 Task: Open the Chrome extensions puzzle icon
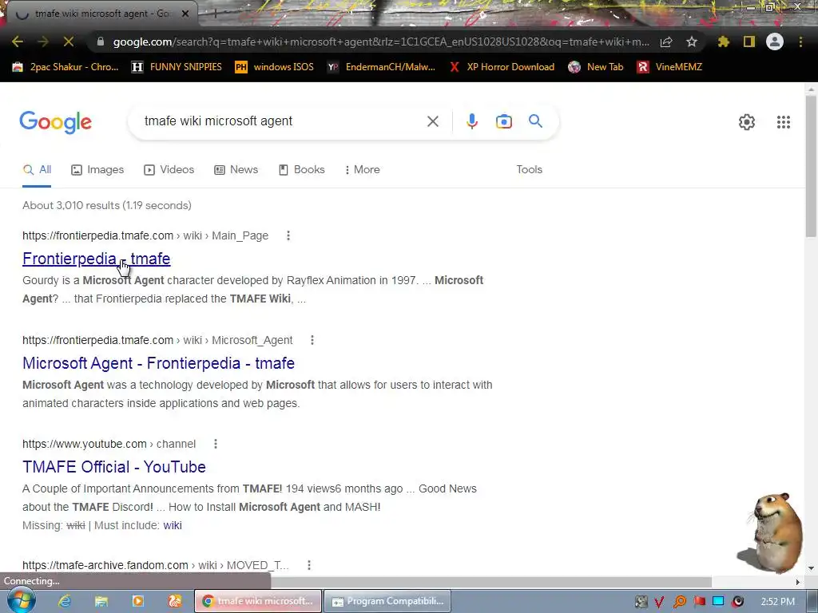tap(723, 42)
